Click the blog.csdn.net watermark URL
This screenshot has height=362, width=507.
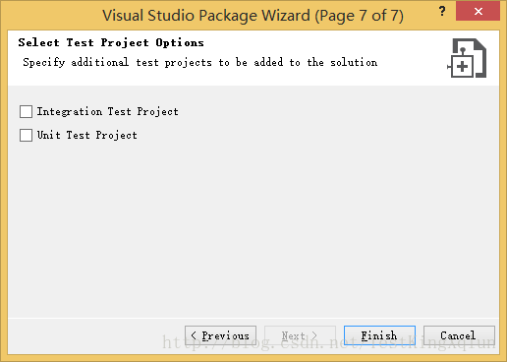[x=329, y=342]
